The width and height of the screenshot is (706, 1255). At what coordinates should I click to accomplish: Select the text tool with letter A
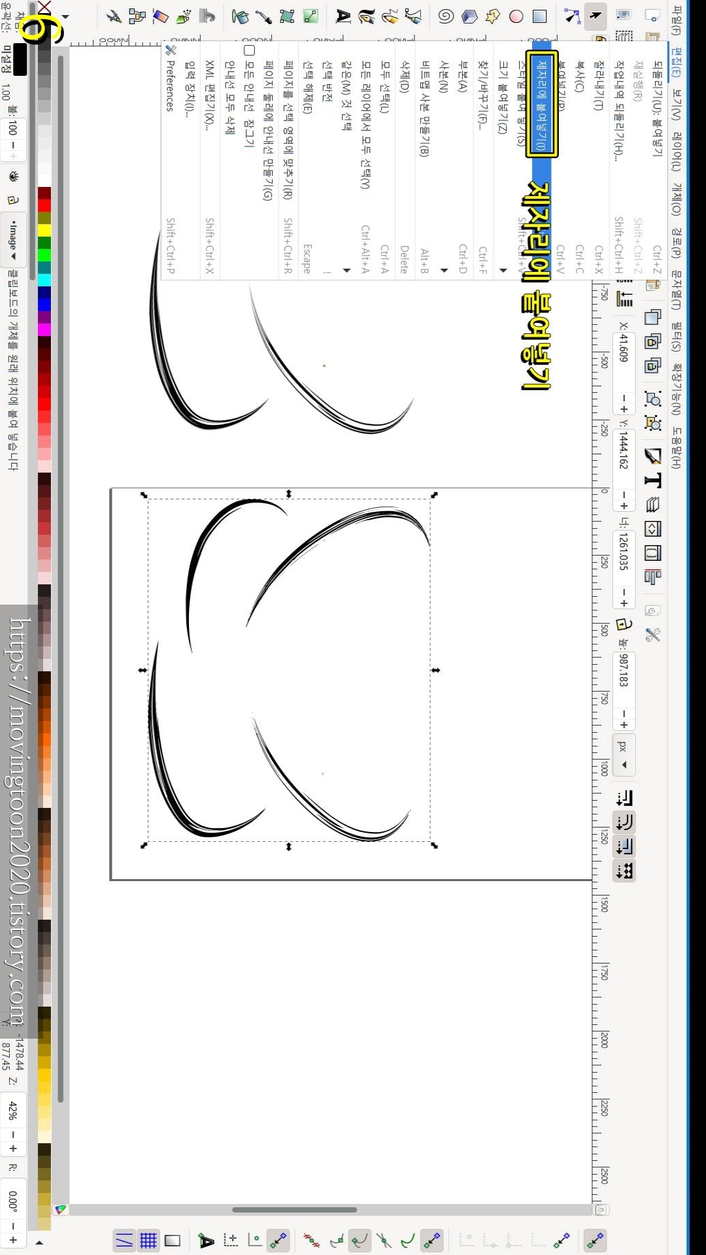[x=343, y=16]
